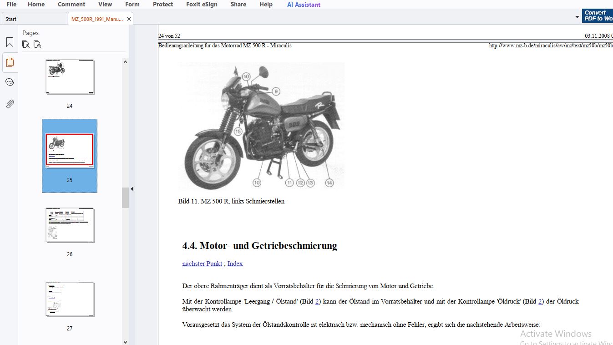This screenshot has width=613, height=345.
Task: Open the Comments panel icon
Action: point(10,82)
